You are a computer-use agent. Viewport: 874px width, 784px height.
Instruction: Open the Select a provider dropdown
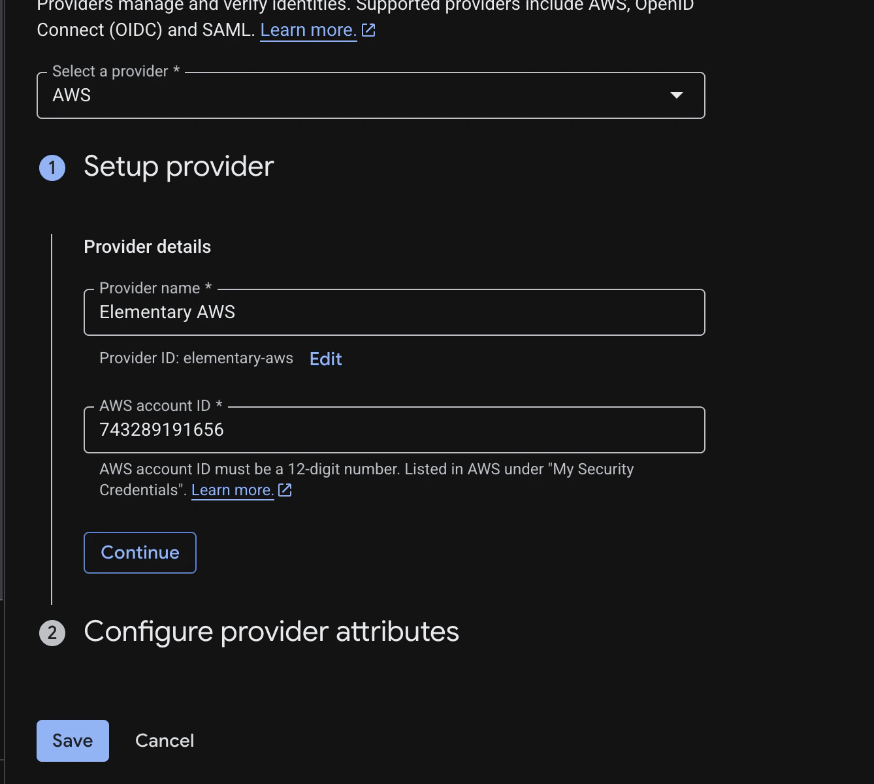point(370,95)
